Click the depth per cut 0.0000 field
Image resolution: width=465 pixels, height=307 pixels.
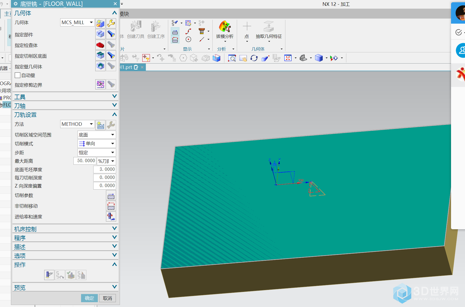pyautogui.click(x=104, y=177)
